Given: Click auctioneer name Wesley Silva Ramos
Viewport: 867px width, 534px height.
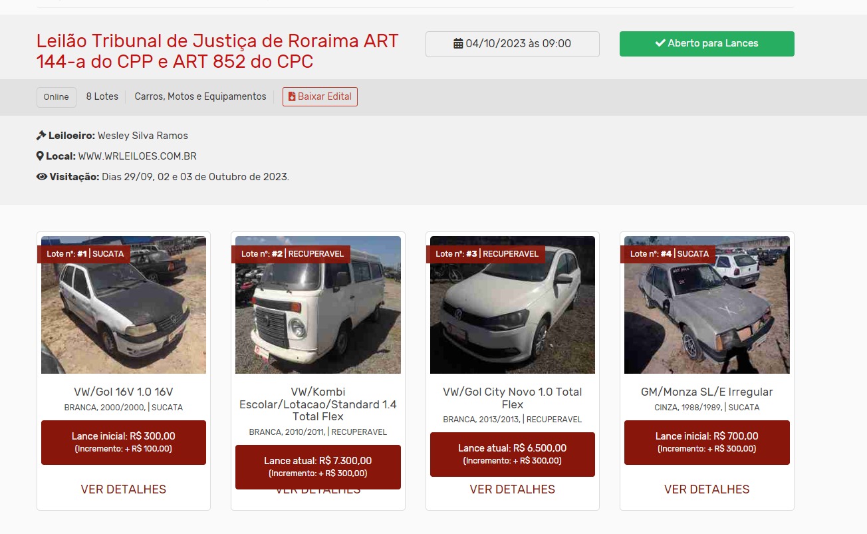Looking at the screenshot, I should click(x=143, y=136).
